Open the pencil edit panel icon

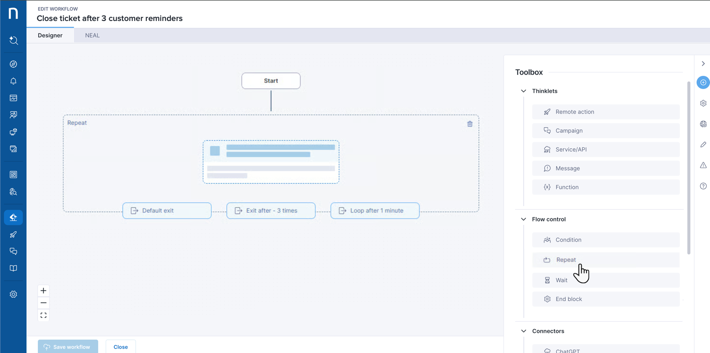pyautogui.click(x=703, y=145)
